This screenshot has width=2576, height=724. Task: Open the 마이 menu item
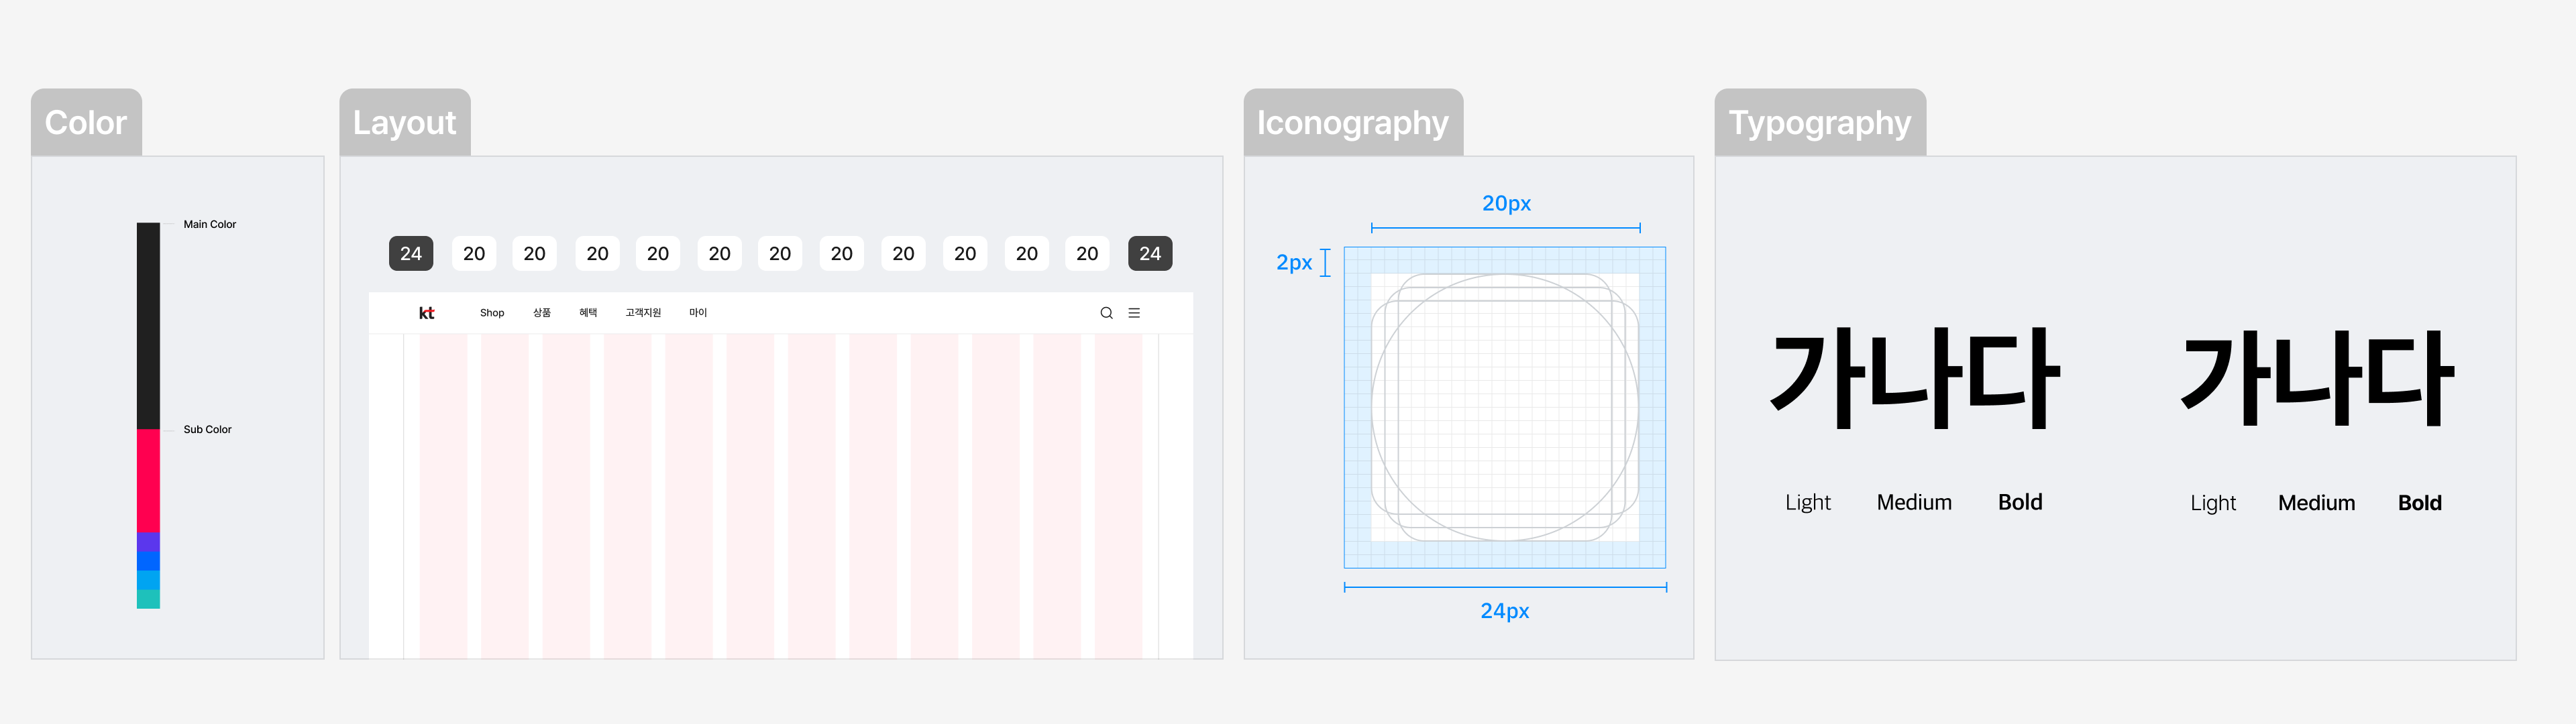point(698,313)
